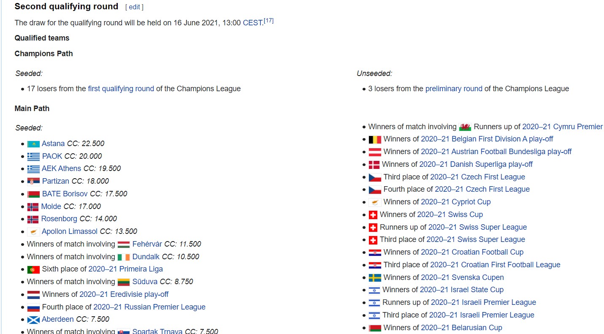Screen dimensions: 604x334
Task: Click the Russian flag beside Fourth place entry
Action: coord(33,307)
